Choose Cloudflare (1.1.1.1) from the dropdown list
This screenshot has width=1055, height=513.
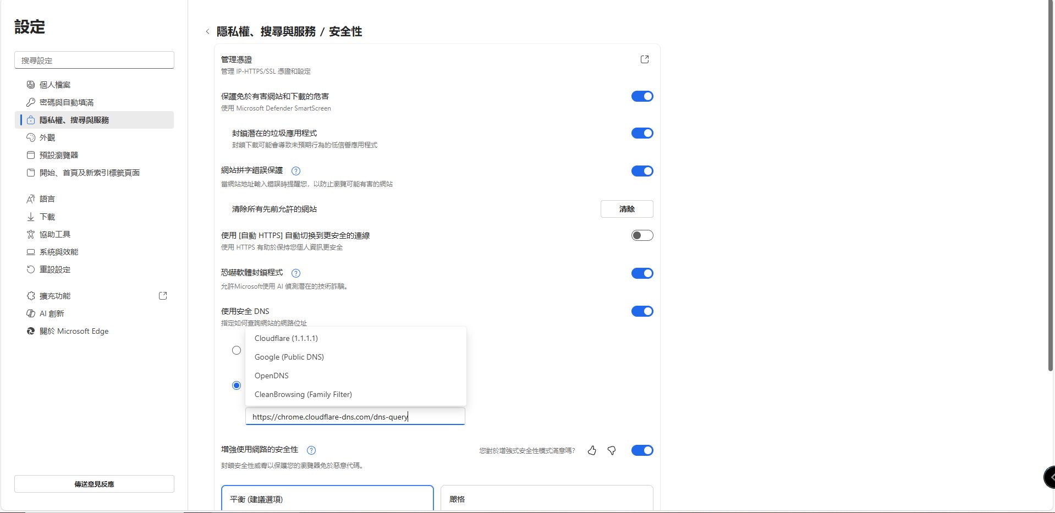(286, 338)
